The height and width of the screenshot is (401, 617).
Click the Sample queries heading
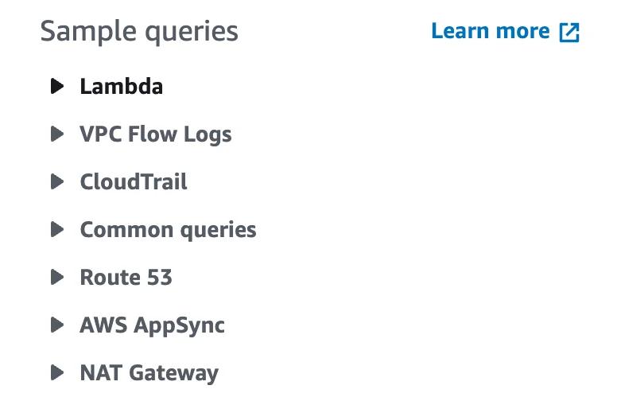pyautogui.click(x=139, y=32)
